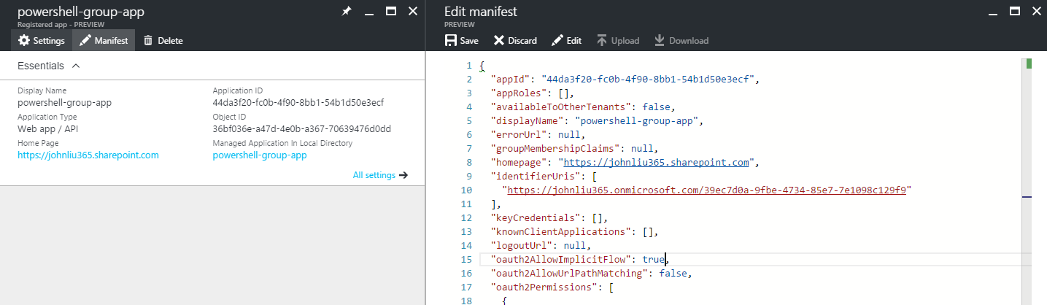Click the homepage URL in manifest JSON
The image size is (1047, 305).
[x=654, y=163]
